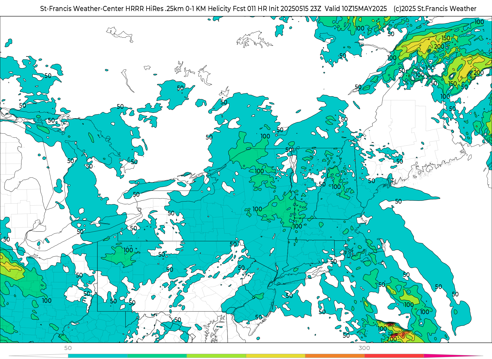Select the lime yellow-green color bar segment
The height and width of the screenshot is (359, 492).
click(x=216, y=356)
